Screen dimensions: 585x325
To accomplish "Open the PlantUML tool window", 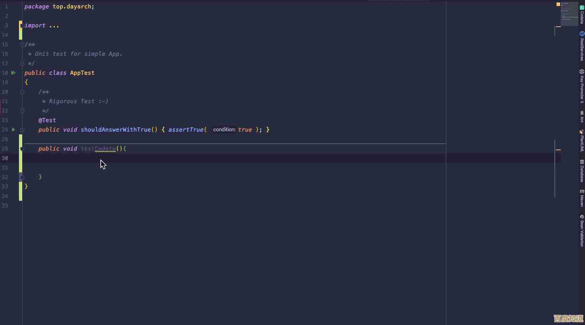I will tap(581, 141).
